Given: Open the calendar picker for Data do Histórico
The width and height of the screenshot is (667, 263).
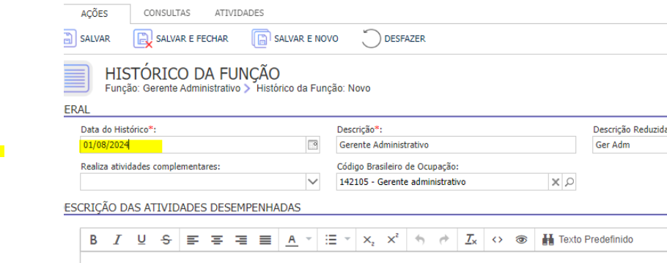Looking at the screenshot, I should coord(313,145).
